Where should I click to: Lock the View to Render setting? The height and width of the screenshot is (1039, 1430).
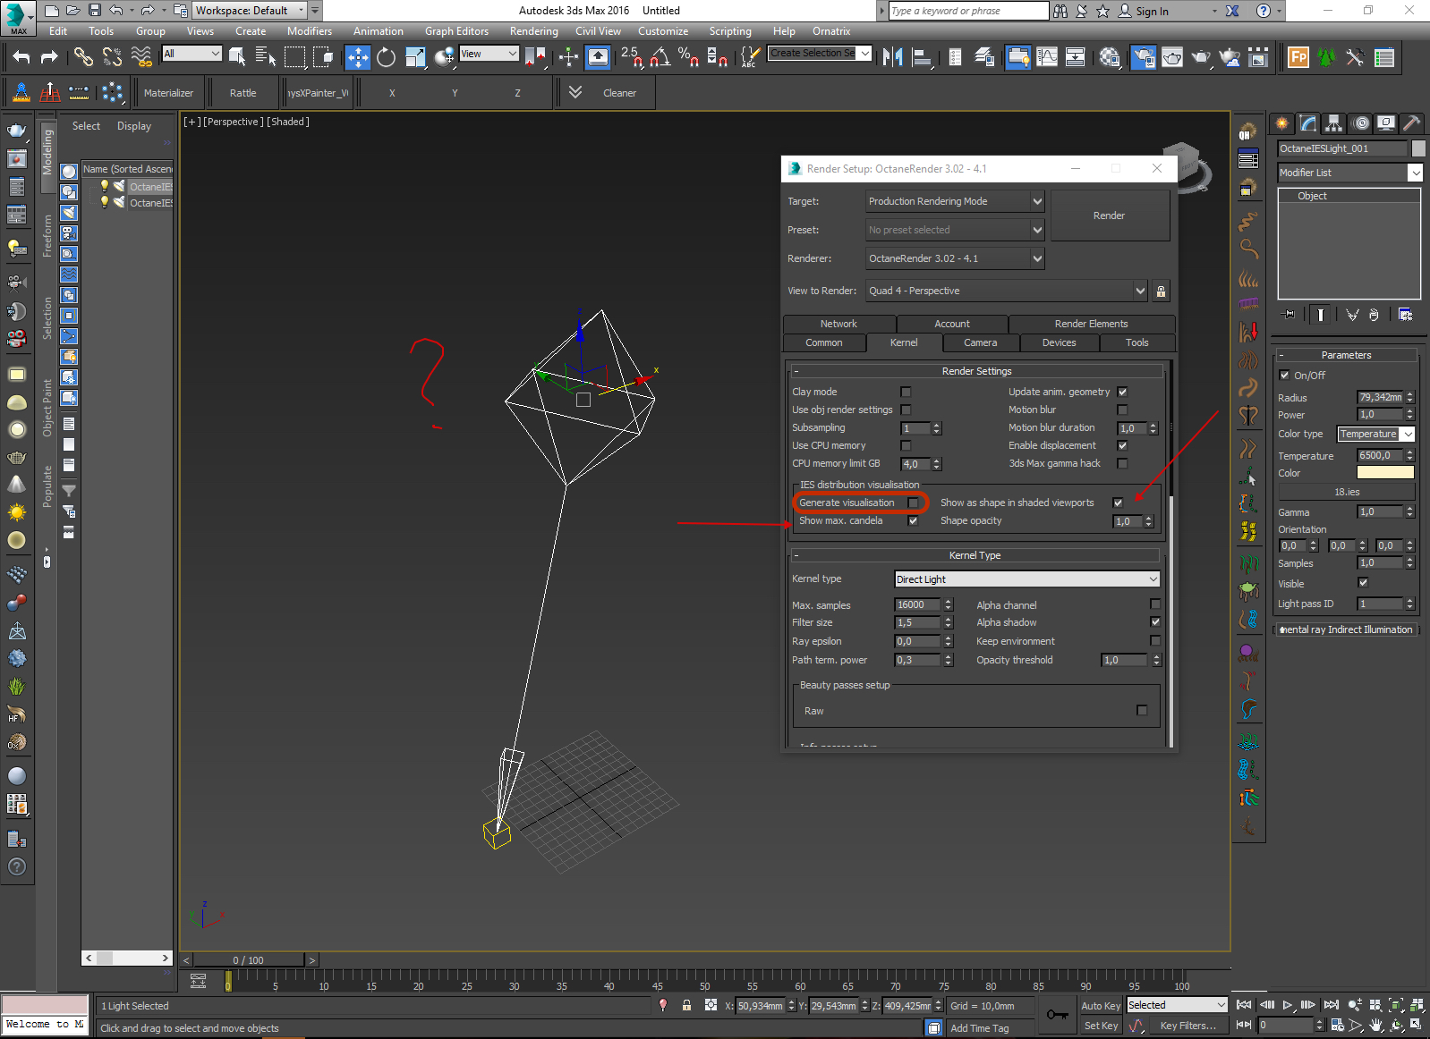[x=1161, y=291]
